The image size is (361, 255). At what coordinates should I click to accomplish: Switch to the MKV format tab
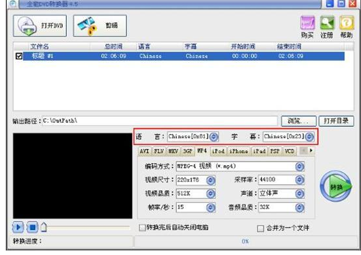[173, 151]
